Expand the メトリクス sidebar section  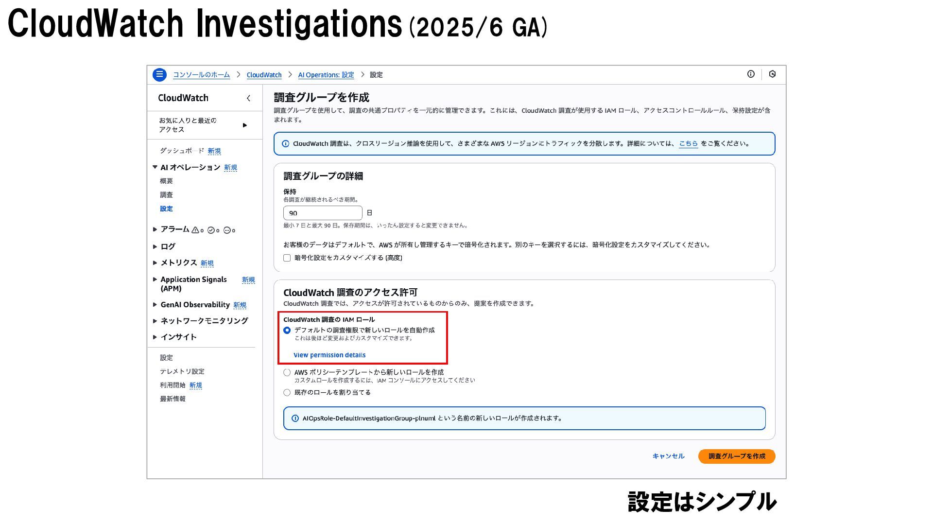178,262
